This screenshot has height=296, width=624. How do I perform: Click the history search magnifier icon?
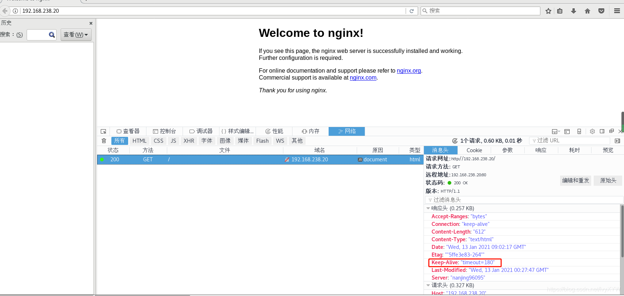tap(52, 35)
